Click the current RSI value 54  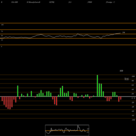[x=123, y=32]
